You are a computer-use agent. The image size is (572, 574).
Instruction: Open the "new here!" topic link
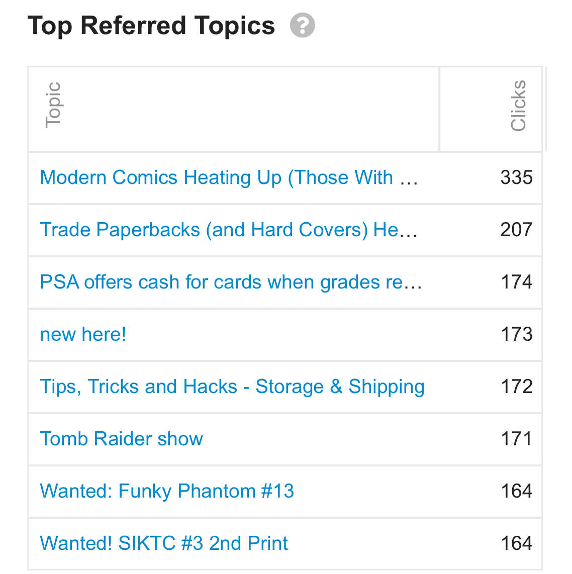[83, 334]
